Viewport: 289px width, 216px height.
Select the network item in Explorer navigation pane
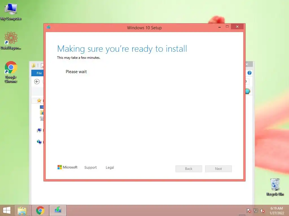tap(39, 142)
